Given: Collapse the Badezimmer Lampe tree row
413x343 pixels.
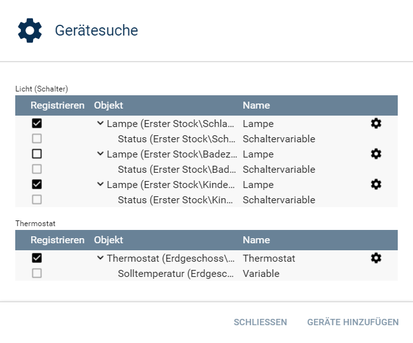Looking at the screenshot, I should [x=100, y=154].
